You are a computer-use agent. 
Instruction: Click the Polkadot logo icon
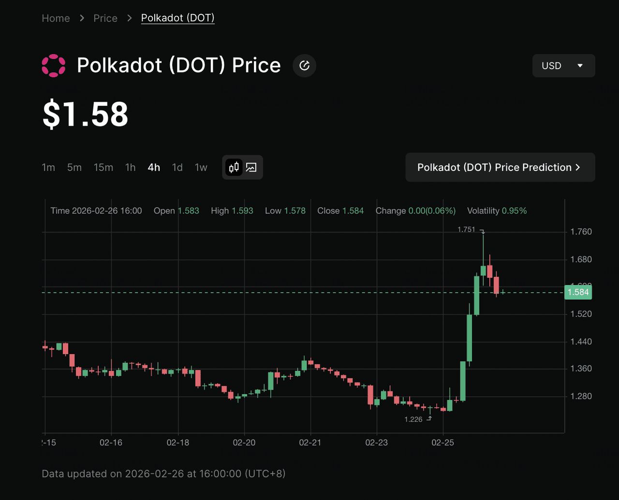coord(53,66)
